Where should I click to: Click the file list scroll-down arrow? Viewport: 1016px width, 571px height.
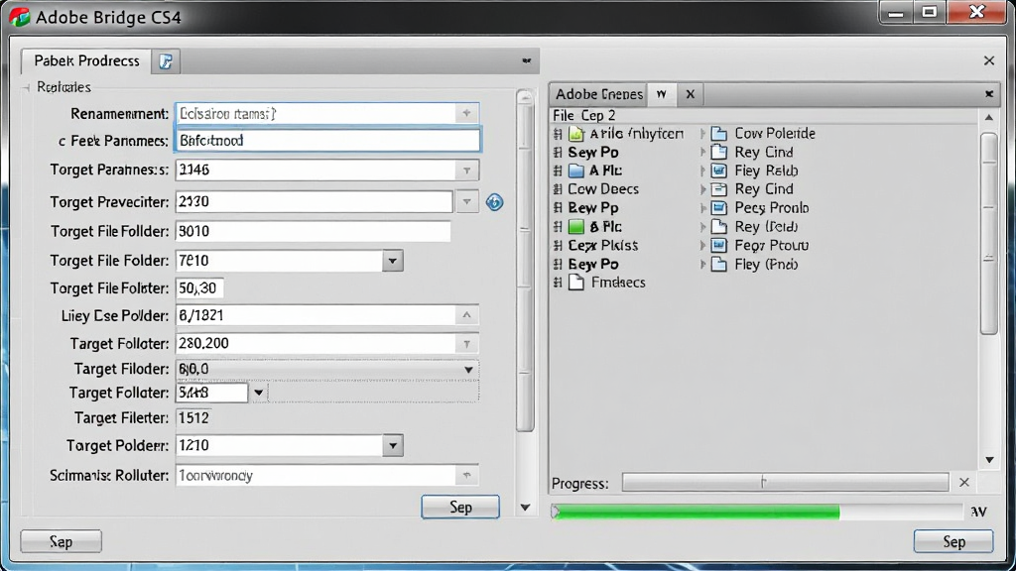click(989, 460)
